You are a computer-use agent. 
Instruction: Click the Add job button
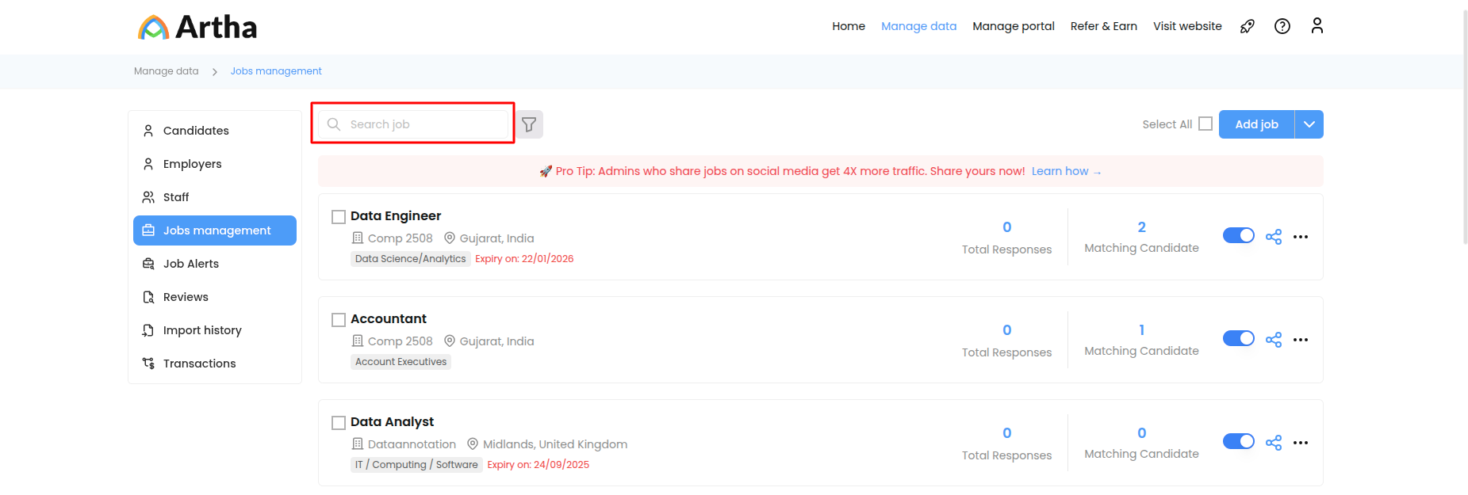pos(1256,124)
